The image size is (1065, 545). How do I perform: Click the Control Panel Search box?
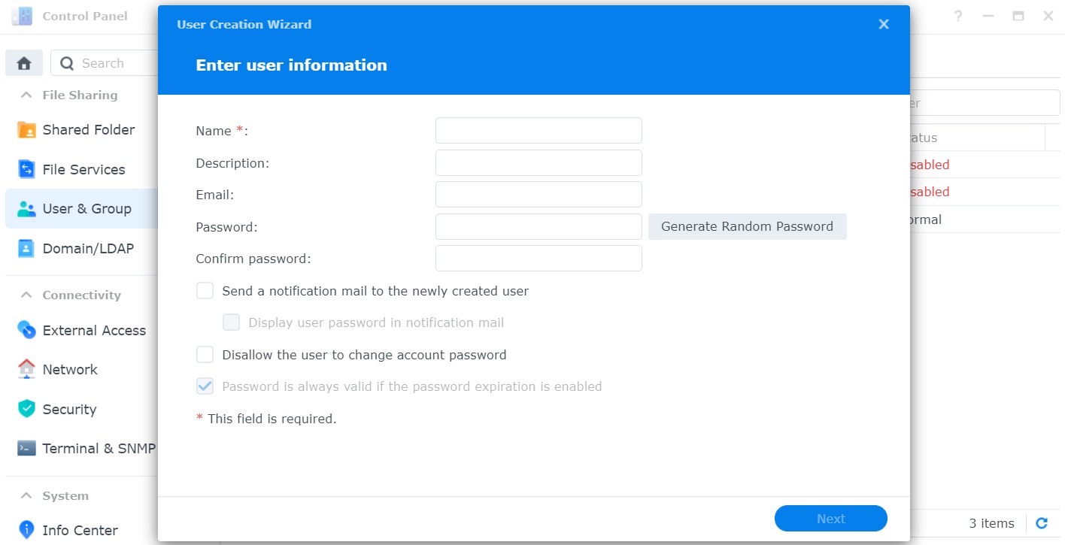(x=104, y=63)
